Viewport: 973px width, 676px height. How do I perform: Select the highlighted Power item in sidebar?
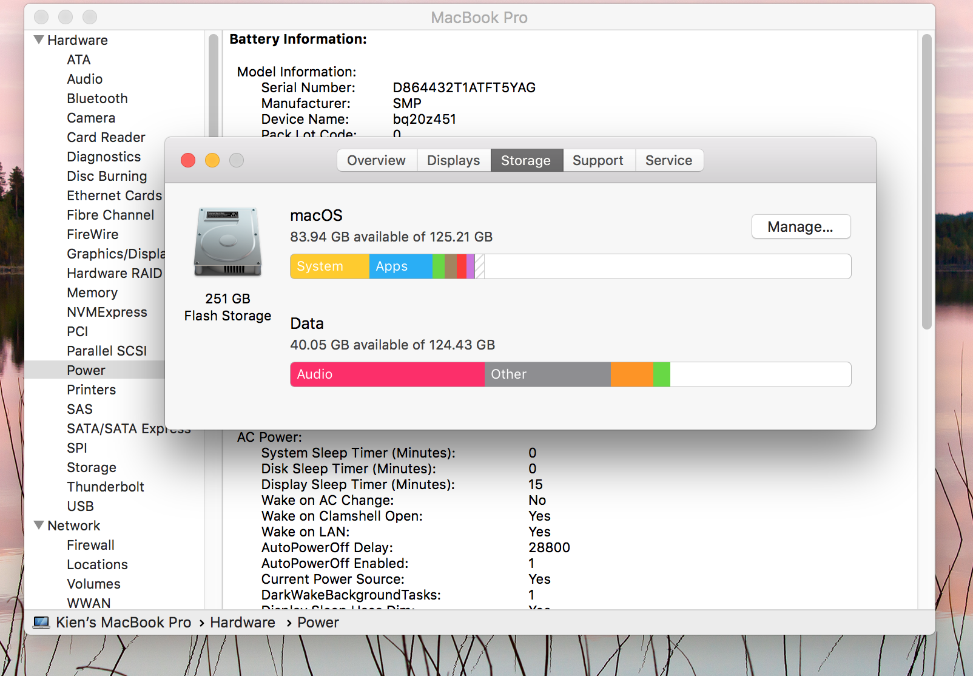pyautogui.click(x=86, y=370)
